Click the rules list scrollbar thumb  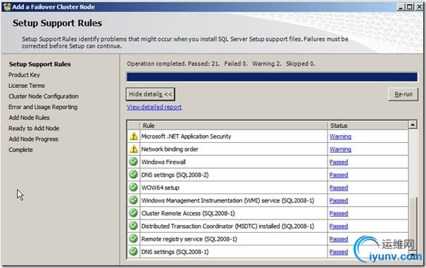pos(413,224)
